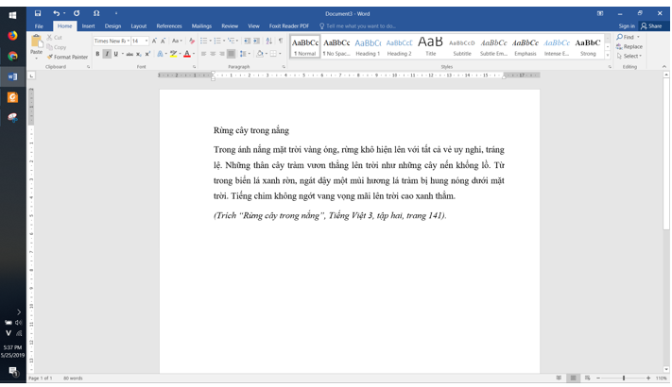Click the vertical scrollbar down arrow

click(x=666, y=369)
